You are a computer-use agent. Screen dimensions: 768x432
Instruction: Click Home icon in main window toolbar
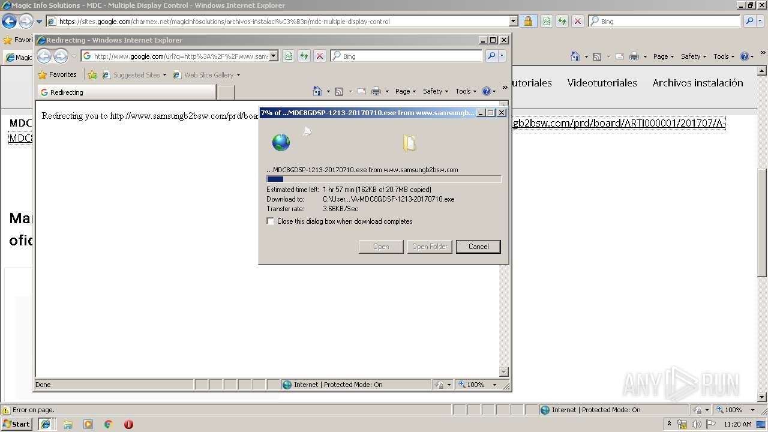(x=575, y=56)
